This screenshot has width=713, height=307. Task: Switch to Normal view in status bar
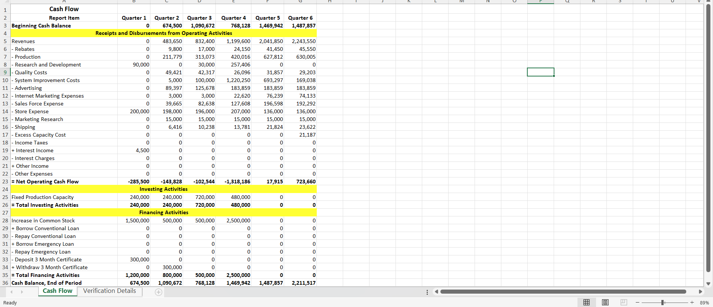(586, 303)
